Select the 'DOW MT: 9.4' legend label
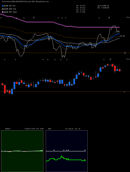 point(9,9)
